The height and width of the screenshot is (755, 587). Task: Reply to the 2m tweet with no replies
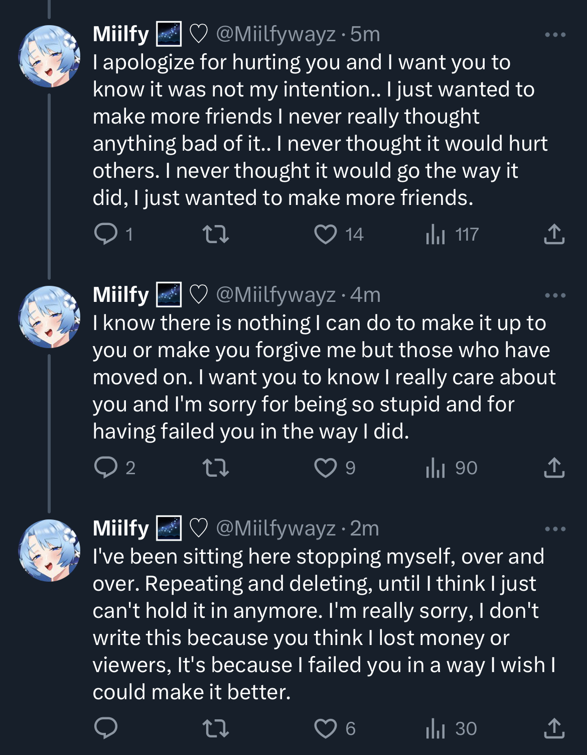pyautogui.click(x=106, y=728)
